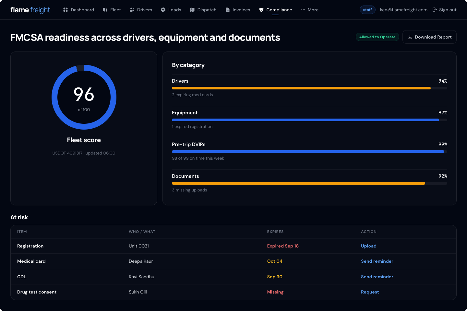Click the Documents 92% progress bar
This screenshot has width=467, height=311.
click(309, 183)
